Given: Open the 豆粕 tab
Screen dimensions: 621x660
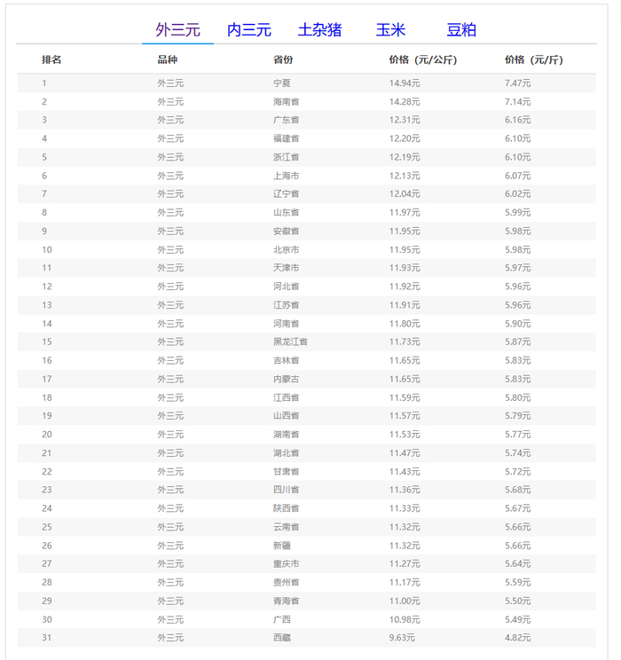Looking at the screenshot, I should (461, 30).
